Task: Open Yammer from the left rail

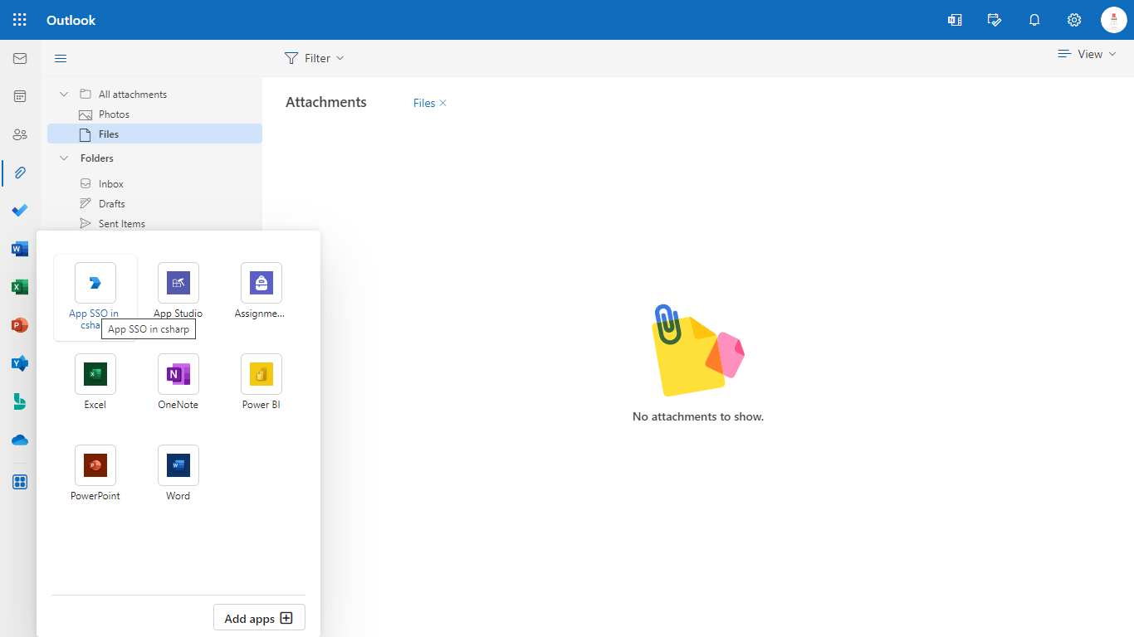Action: point(20,363)
